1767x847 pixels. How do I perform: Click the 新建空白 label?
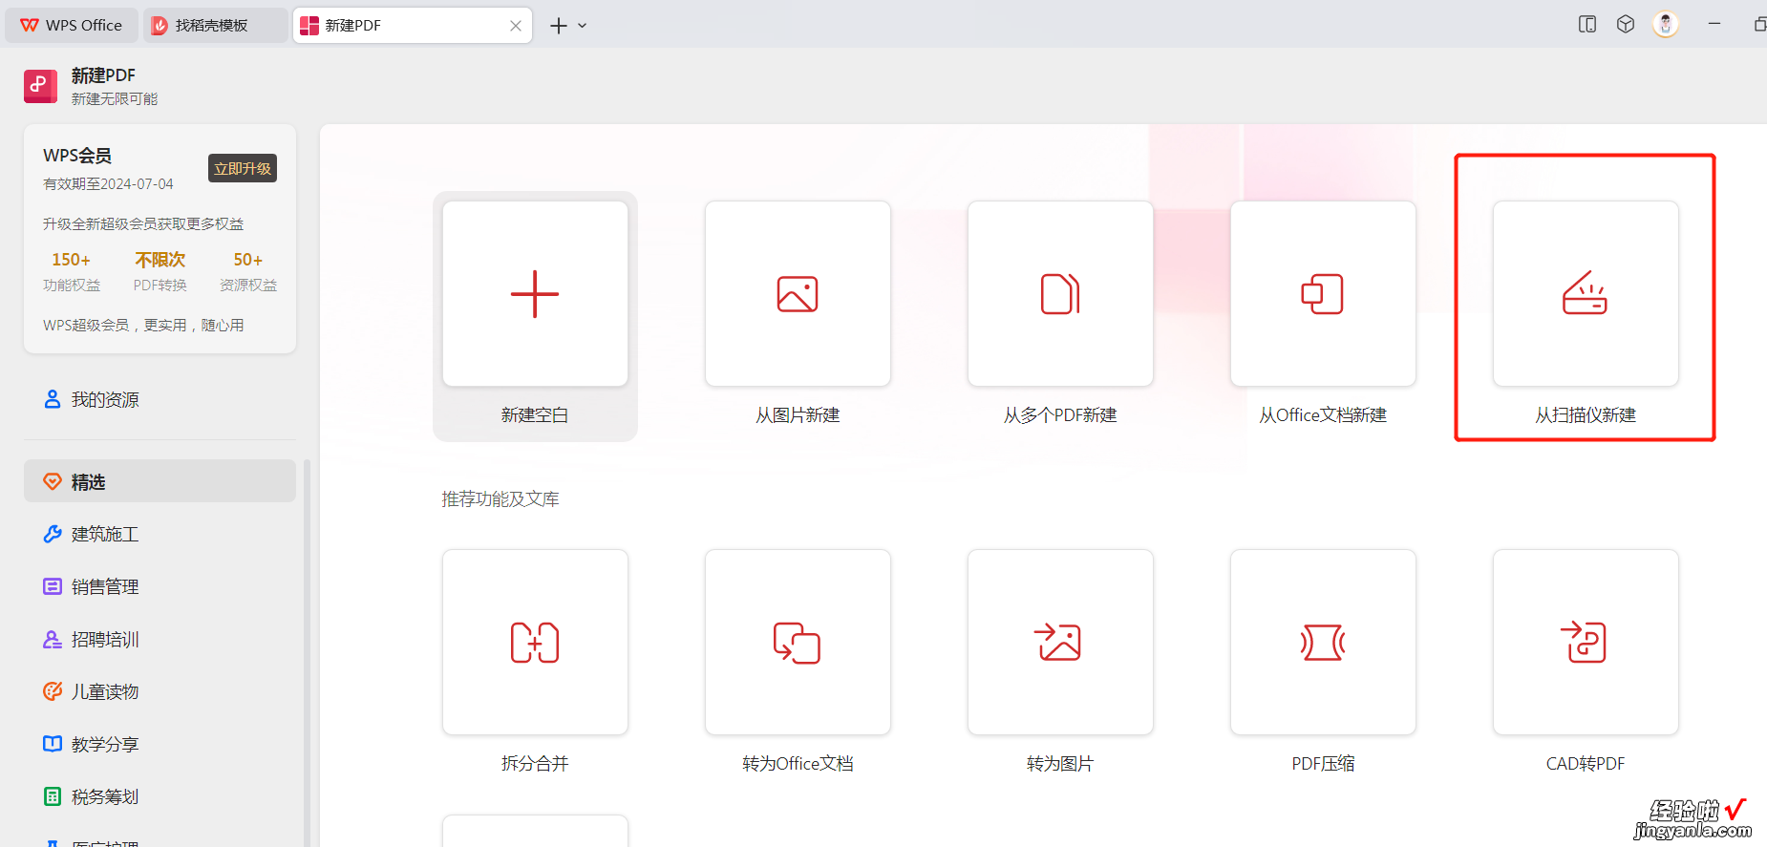[x=535, y=415]
